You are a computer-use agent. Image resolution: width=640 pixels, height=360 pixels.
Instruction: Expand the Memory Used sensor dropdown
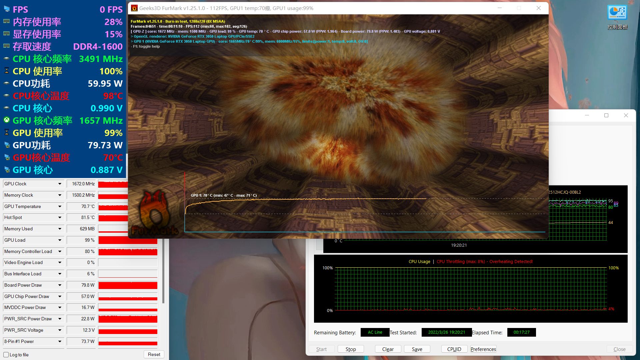60,229
